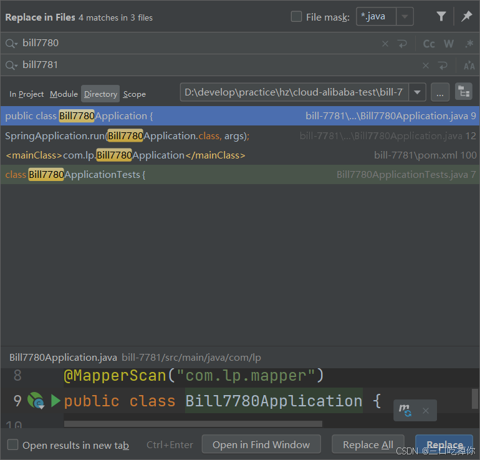Image resolution: width=480 pixels, height=460 pixels.
Task: Click Open in Find Window button
Action: [261, 444]
